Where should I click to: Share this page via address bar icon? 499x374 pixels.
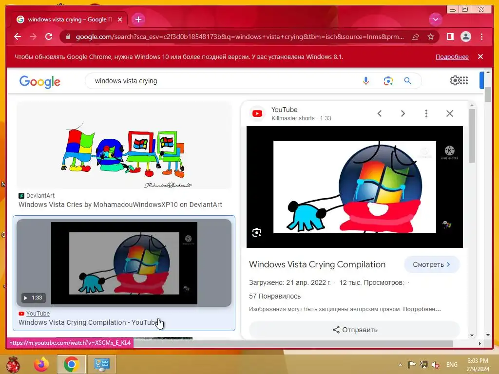pos(415,37)
